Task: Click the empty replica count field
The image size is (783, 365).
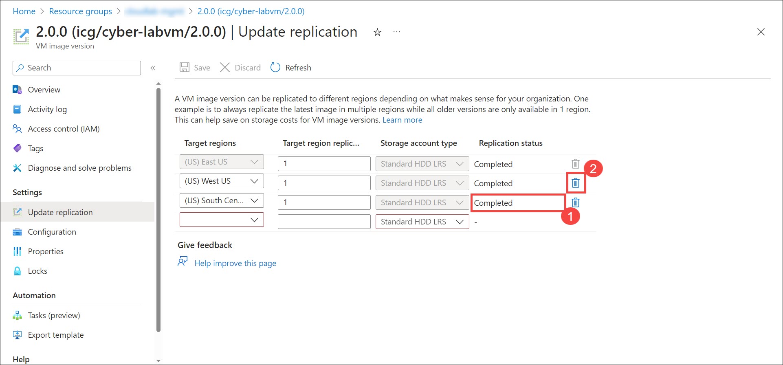Action: point(324,222)
